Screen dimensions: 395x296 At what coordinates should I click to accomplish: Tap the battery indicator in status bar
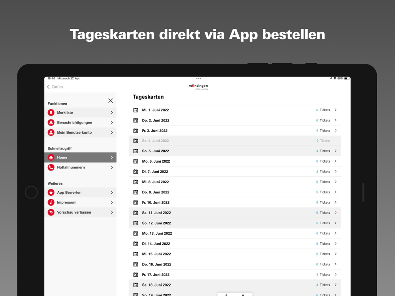[346, 79]
